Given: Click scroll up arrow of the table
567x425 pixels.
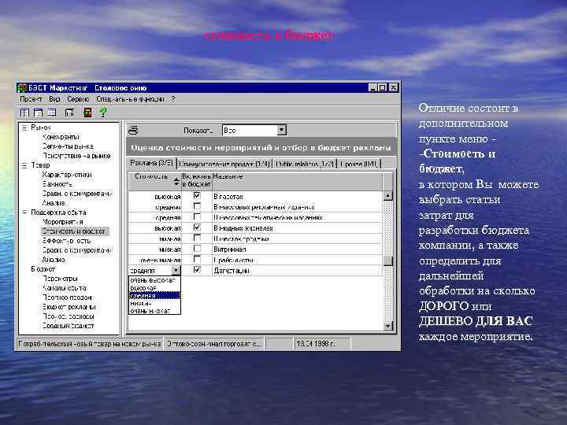Looking at the screenshot, I should point(387,195).
